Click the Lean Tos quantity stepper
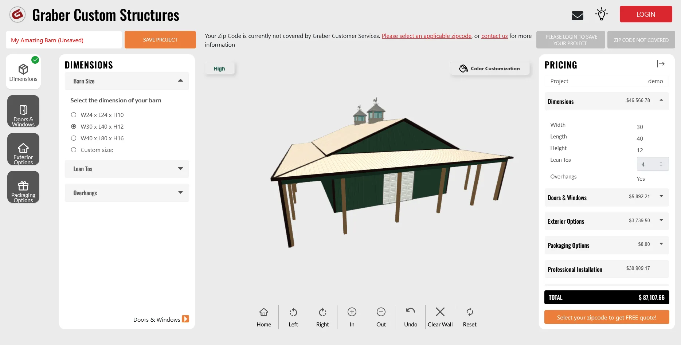This screenshot has width=681, height=345. (x=653, y=164)
